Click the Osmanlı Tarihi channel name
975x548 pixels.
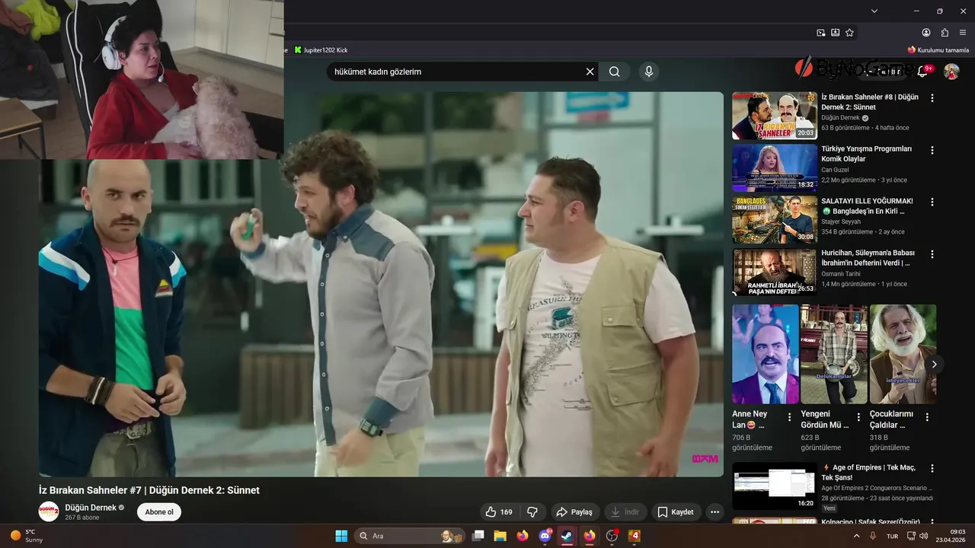tap(842, 274)
